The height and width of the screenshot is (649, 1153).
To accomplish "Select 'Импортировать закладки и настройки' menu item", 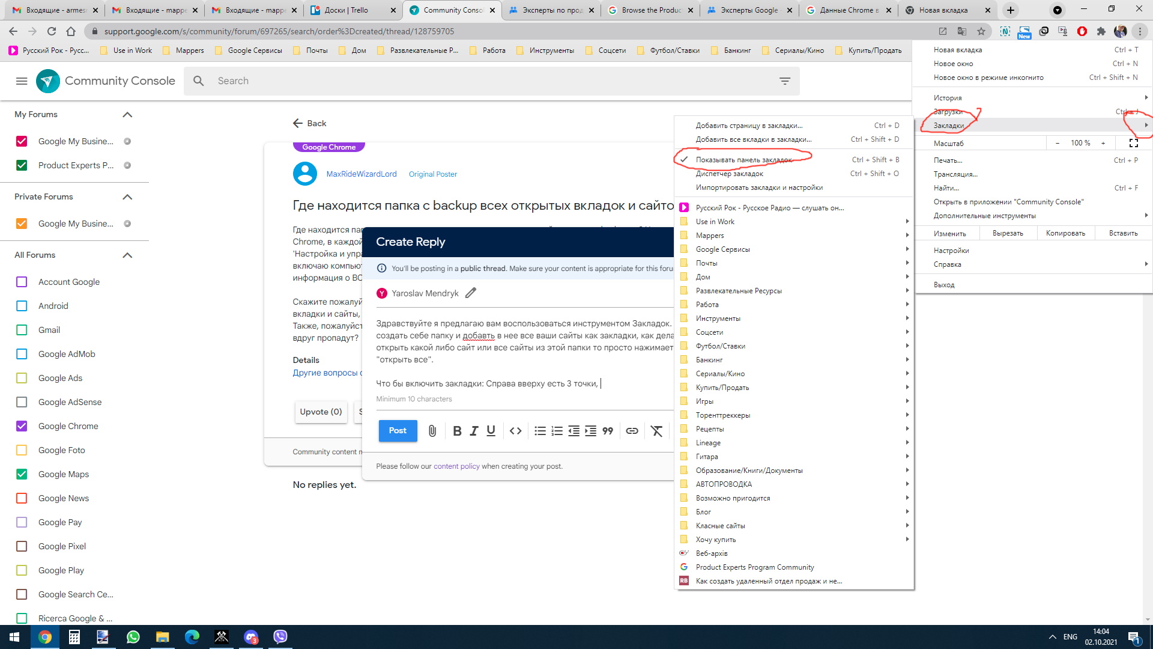I will 758,187.
